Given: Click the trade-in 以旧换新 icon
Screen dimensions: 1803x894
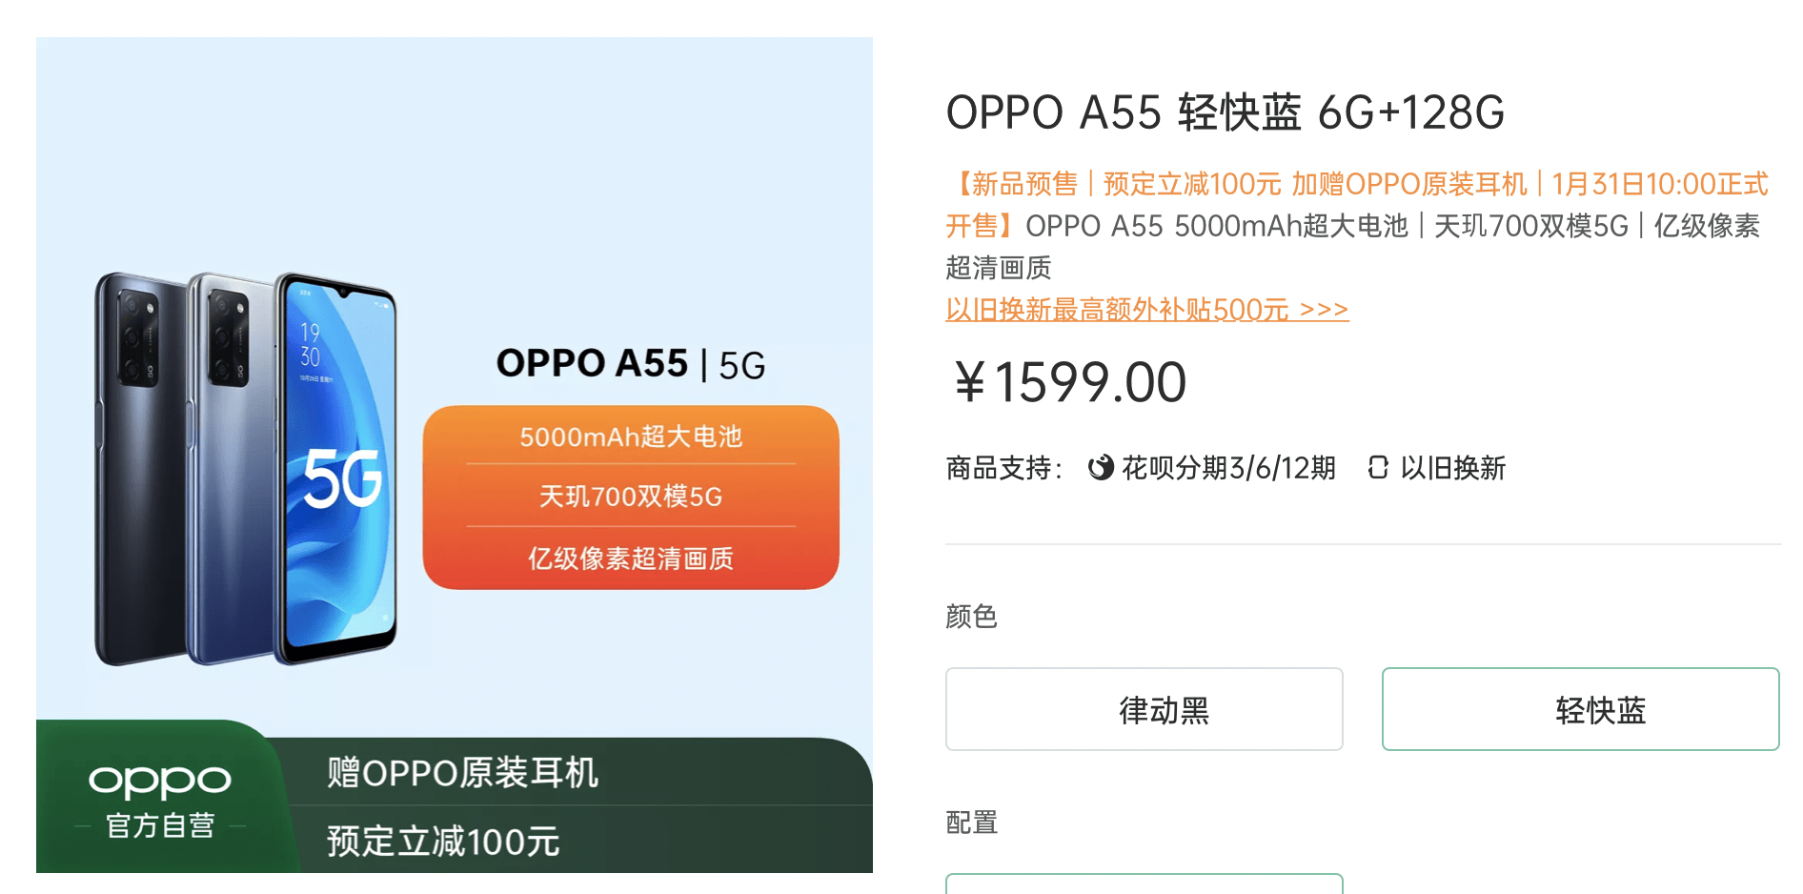Looking at the screenshot, I should pyautogui.click(x=1378, y=467).
